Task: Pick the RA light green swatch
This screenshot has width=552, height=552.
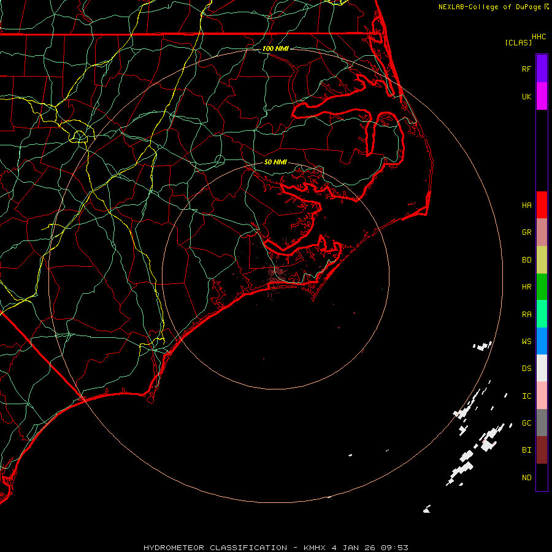Action: click(542, 314)
